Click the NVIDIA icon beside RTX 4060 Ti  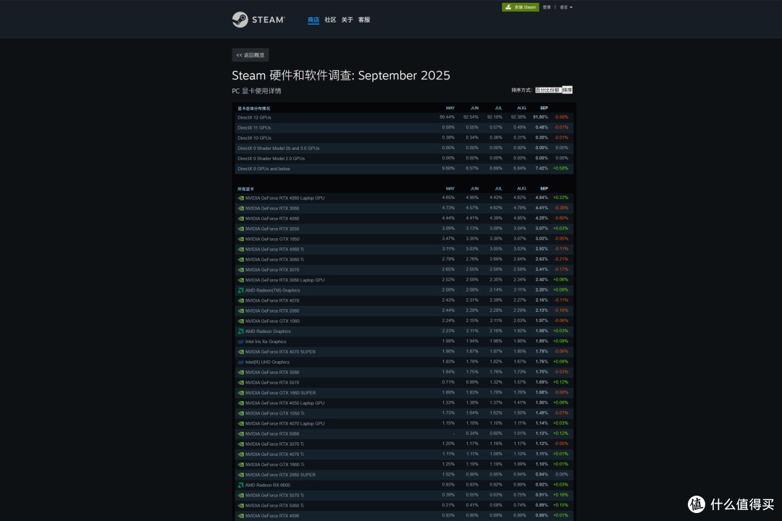[x=241, y=249]
